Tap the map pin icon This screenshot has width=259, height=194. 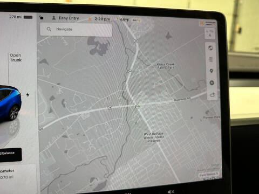[x=212, y=71]
